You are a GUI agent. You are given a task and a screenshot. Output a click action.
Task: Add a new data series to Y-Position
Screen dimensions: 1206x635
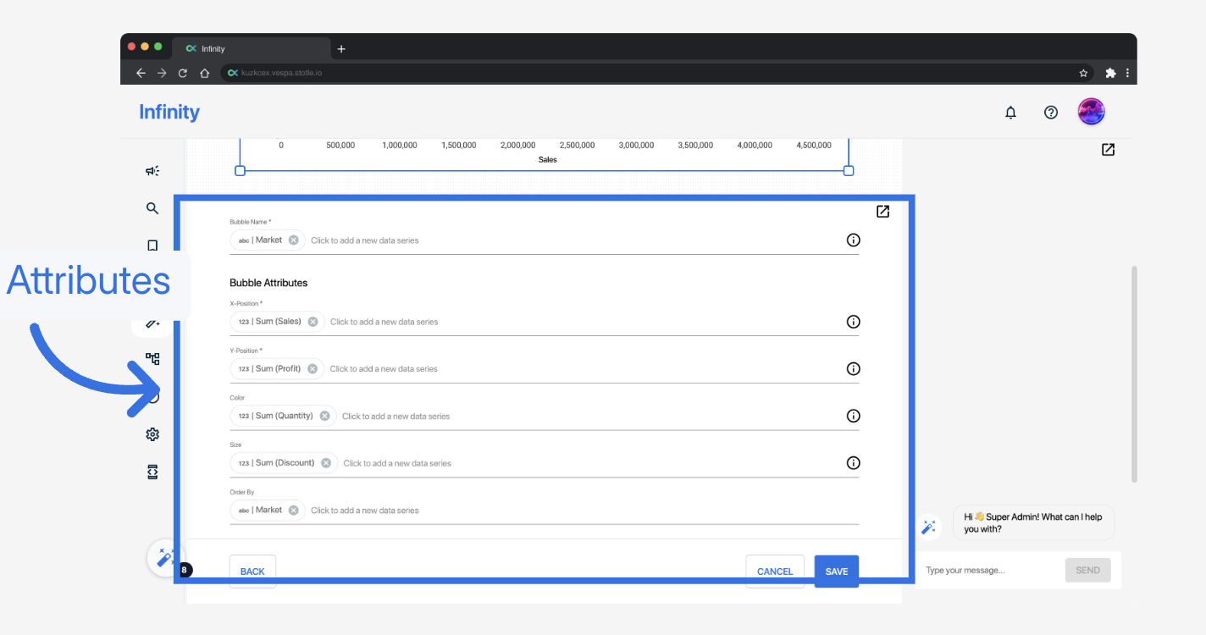pos(384,369)
